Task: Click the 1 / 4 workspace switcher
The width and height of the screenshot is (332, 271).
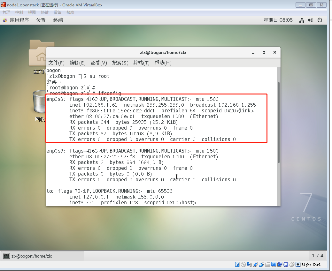Action: 317,256
